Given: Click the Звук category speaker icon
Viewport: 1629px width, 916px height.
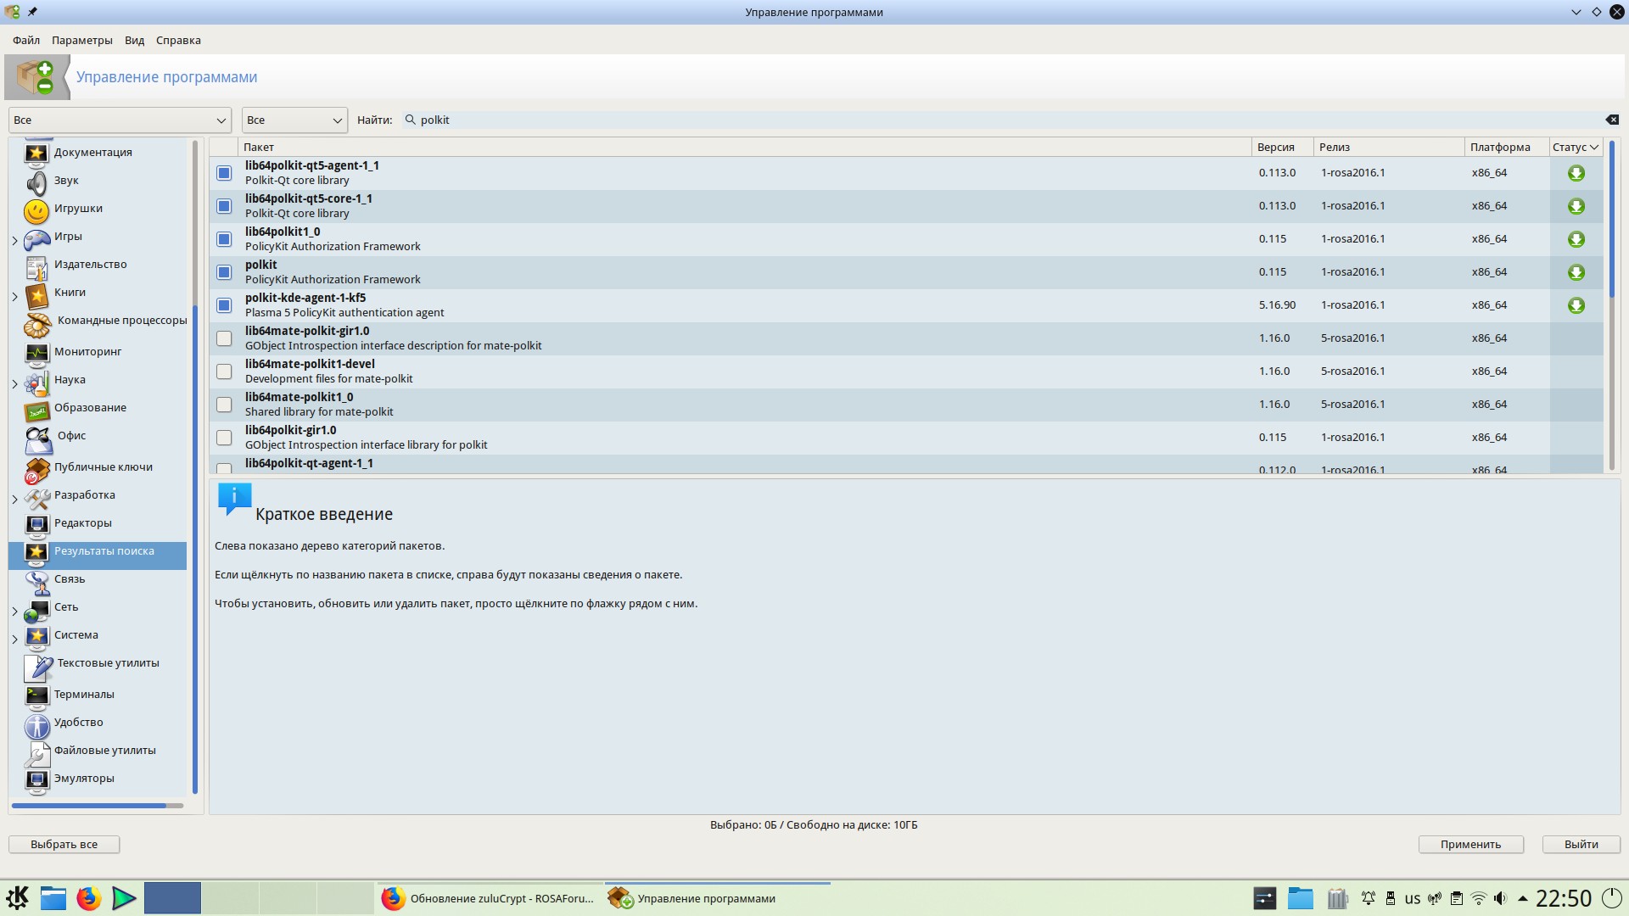Looking at the screenshot, I should pos(36,182).
